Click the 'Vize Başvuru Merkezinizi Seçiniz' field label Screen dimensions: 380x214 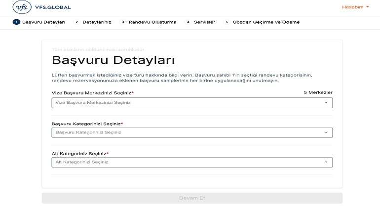[x=93, y=93]
